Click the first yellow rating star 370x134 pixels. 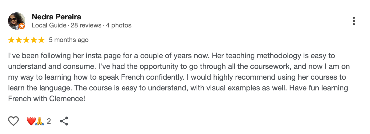coord(11,40)
